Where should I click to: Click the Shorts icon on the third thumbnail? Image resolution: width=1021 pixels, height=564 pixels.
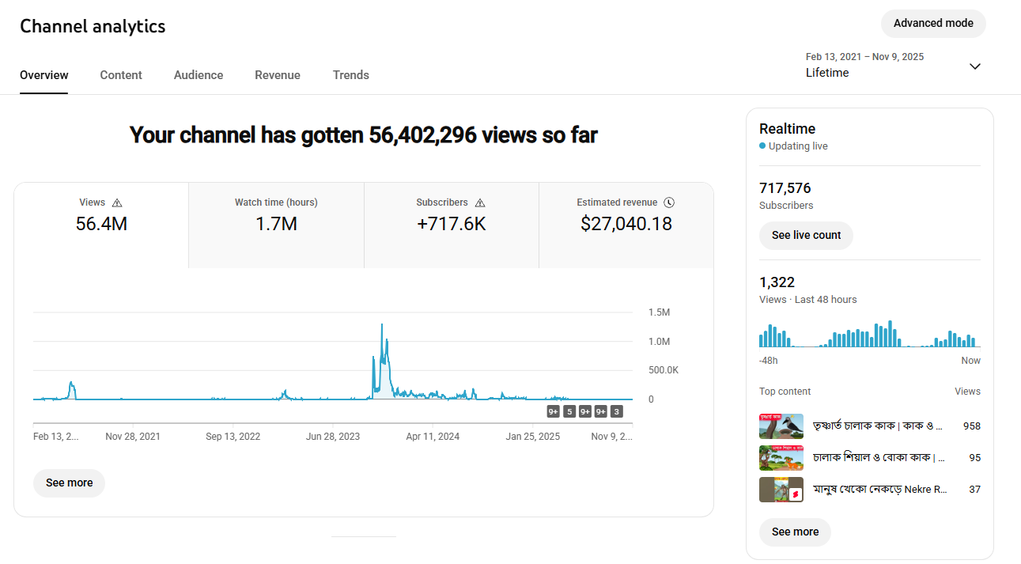click(x=796, y=494)
